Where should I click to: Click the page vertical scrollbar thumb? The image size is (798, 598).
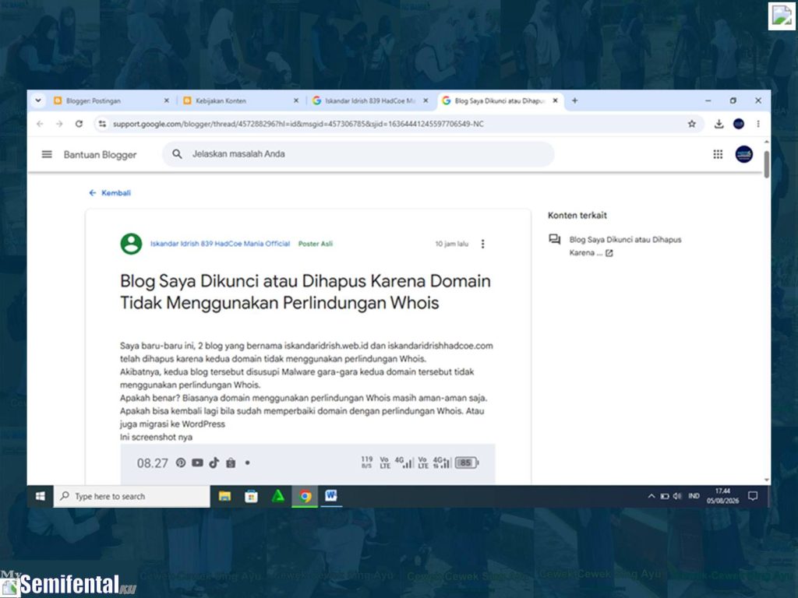click(x=767, y=164)
